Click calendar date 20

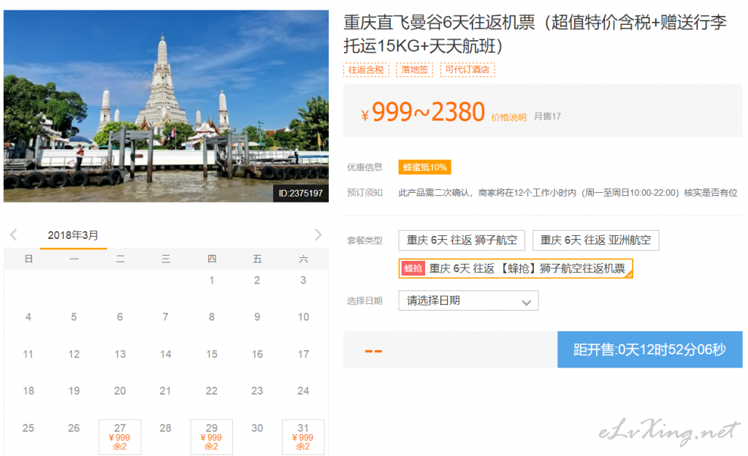[x=120, y=391]
